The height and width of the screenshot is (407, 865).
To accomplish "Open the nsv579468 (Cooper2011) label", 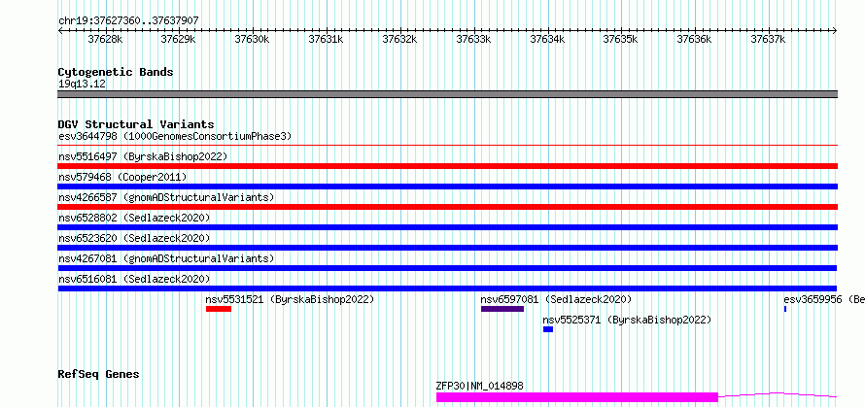I will coord(122,177).
